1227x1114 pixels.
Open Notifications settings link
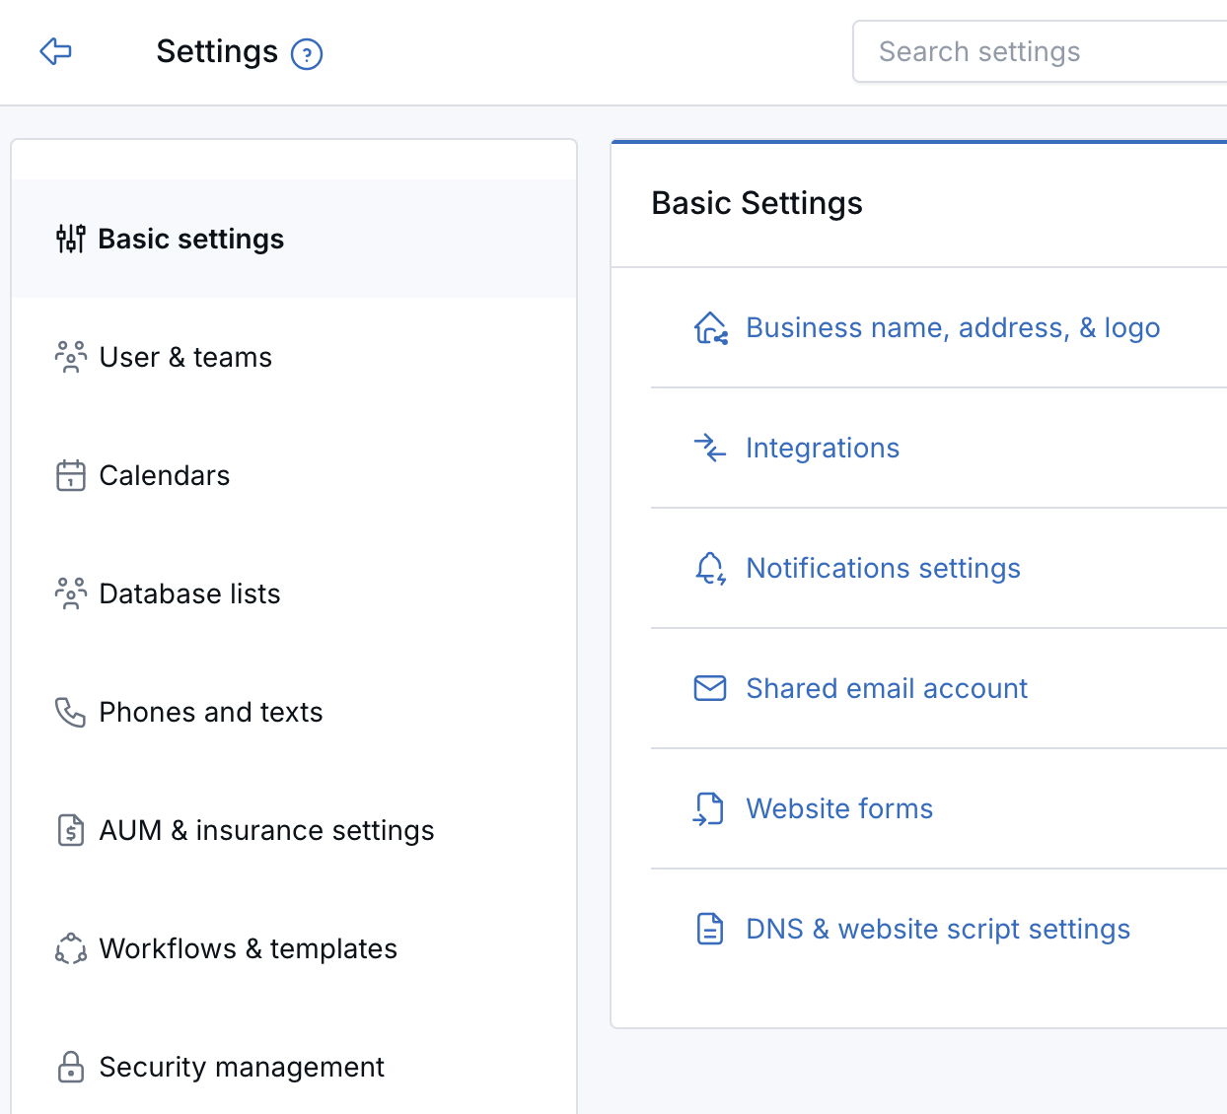coord(883,568)
